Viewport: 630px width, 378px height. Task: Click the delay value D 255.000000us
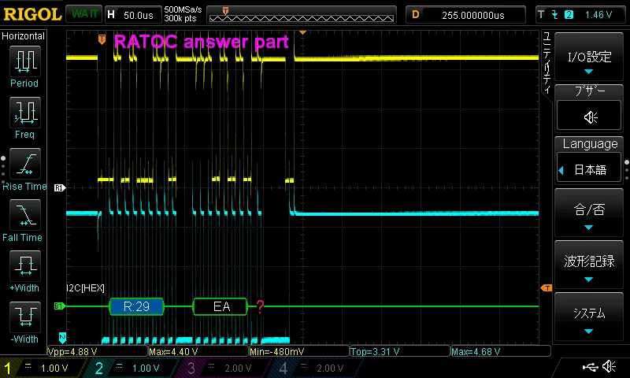[x=465, y=15]
